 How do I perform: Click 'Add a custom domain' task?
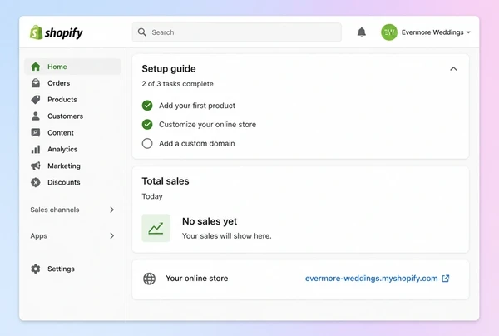pos(196,144)
